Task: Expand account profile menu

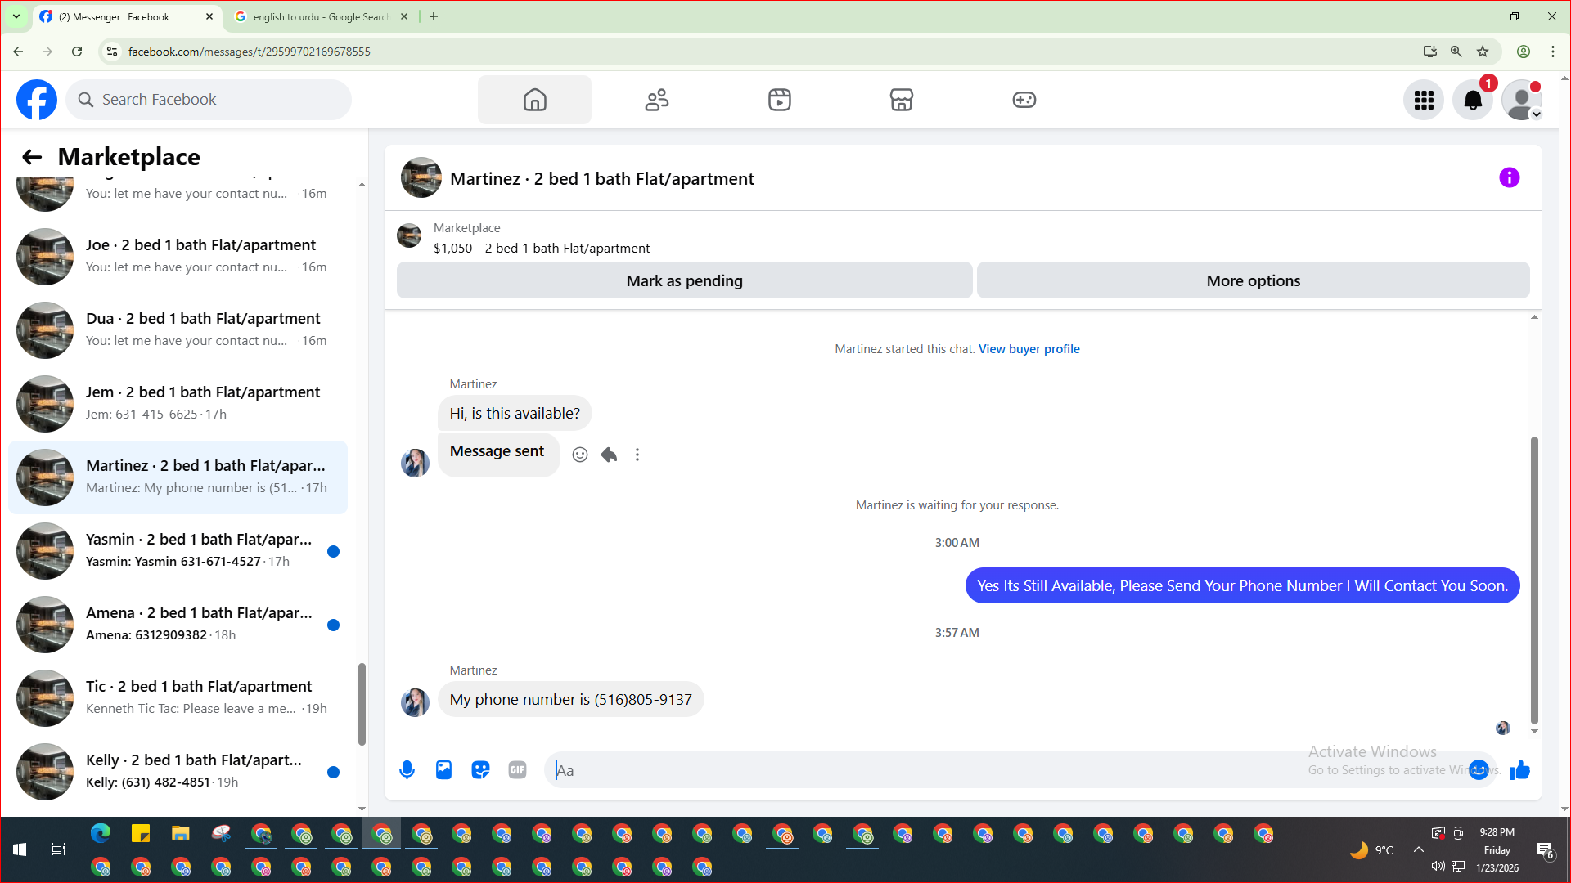Action: pyautogui.click(x=1521, y=100)
